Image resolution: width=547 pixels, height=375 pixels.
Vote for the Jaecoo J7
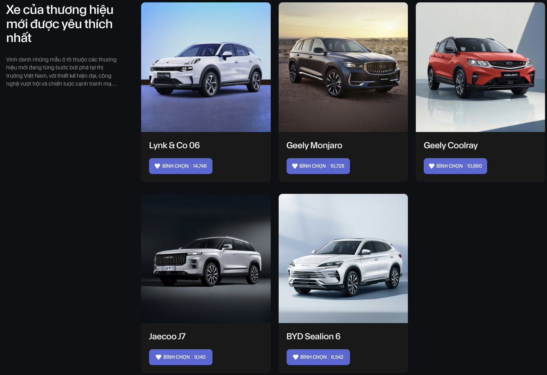pyautogui.click(x=181, y=357)
